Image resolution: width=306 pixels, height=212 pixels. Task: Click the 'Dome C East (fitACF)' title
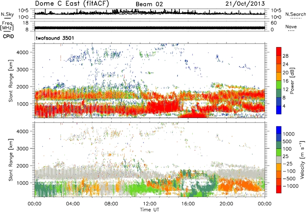72,3
